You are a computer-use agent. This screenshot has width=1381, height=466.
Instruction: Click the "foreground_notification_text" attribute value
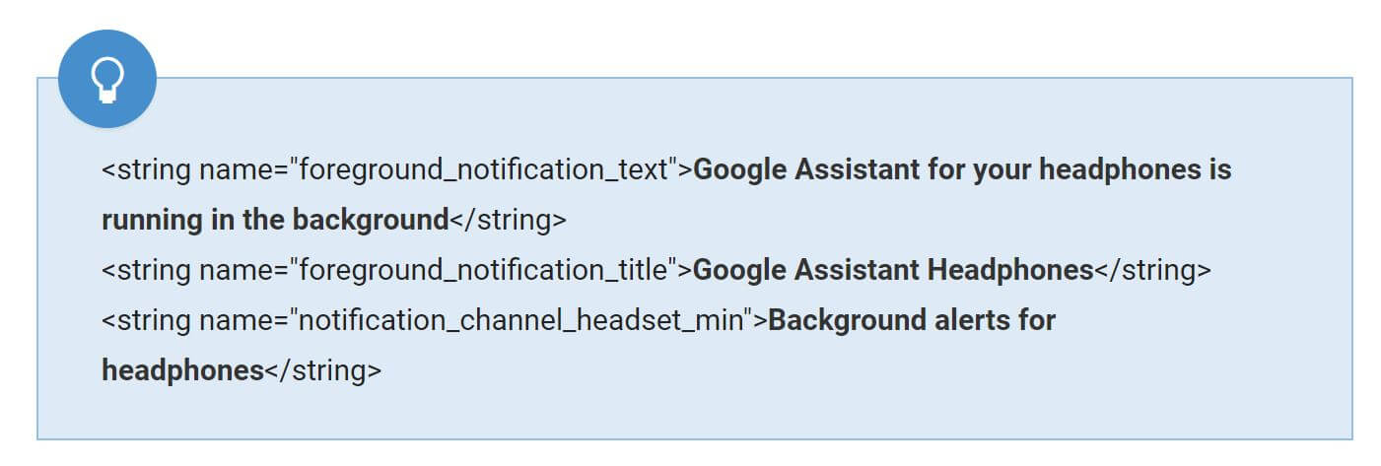tap(483, 169)
